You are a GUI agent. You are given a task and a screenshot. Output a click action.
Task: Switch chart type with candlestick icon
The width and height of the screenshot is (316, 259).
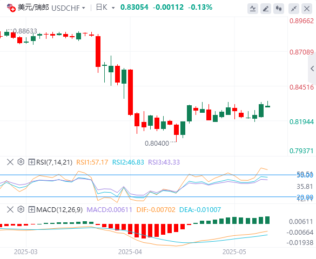[x=279, y=9]
